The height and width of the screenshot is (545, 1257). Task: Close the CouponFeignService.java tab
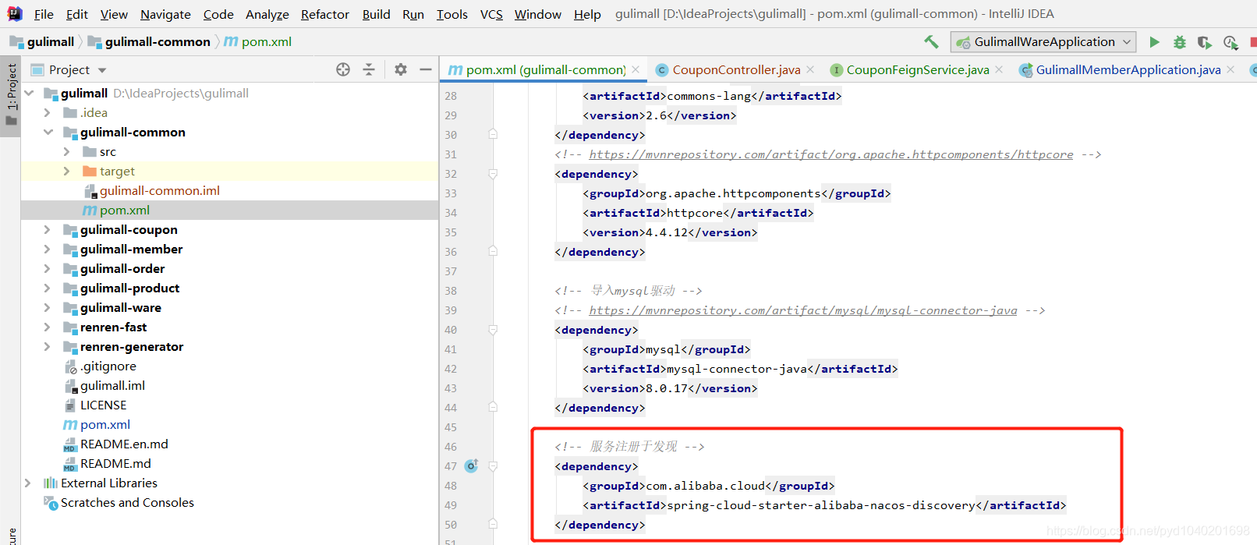[x=999, y=69]
